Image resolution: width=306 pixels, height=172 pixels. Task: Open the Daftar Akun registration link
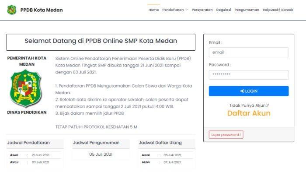pyautogui.click(x=249, y=113)
